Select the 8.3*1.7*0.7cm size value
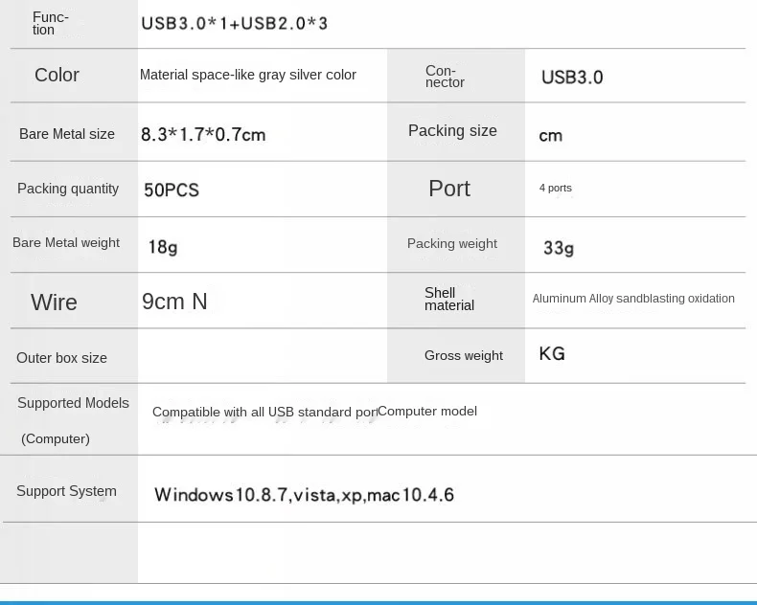757x605 pixels. (203, 135)
